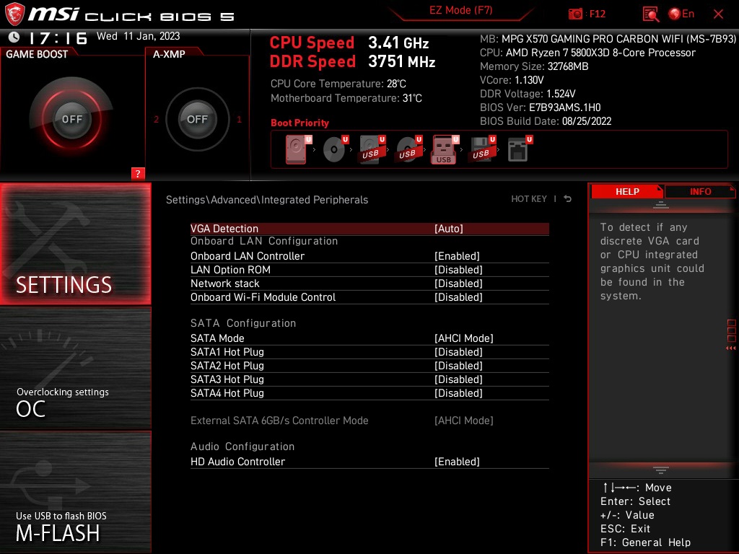Viewport: 739px width, 554px height.
Task: Click the Audio Configuration heading
Action: 242,447
